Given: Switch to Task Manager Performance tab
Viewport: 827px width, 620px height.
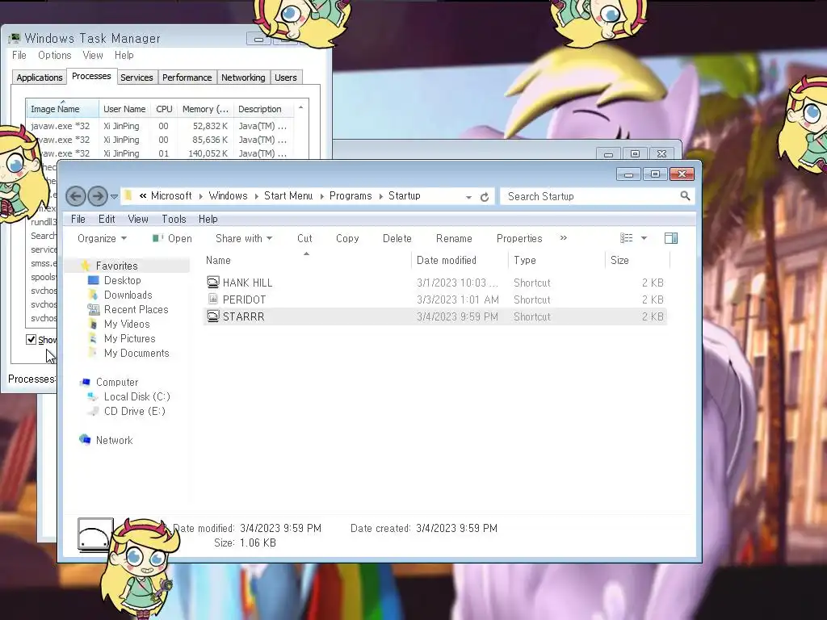Looking at the screenshot, I should point(187,77).
